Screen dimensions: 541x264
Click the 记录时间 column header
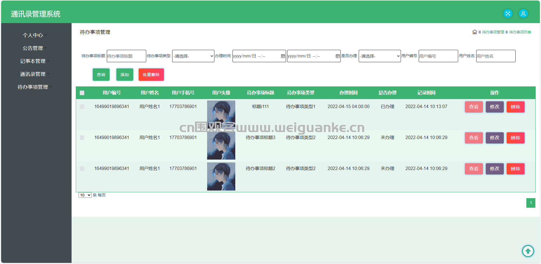tap(426, 93)
